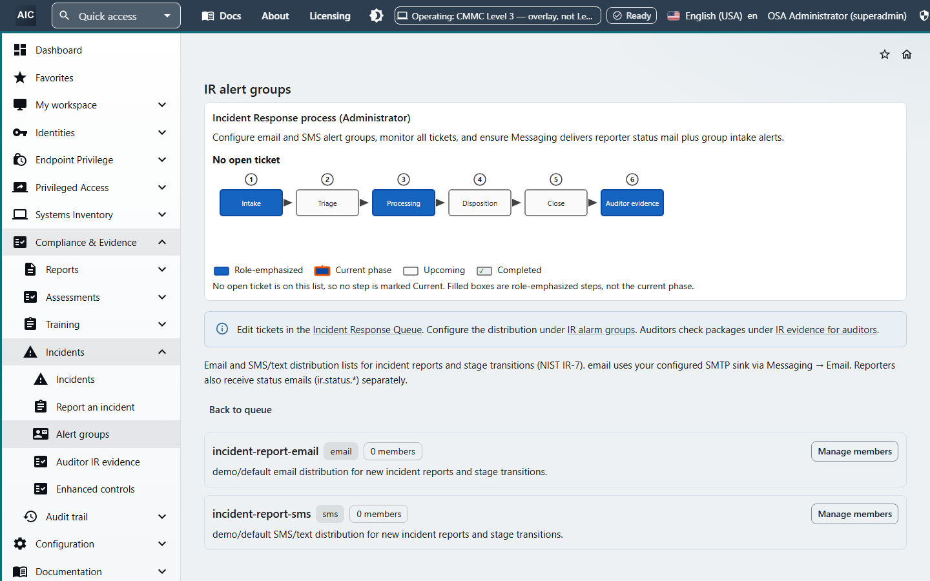The image size is (930, 581).
Task: Select English (USA) language option
Action: point(712,15)
